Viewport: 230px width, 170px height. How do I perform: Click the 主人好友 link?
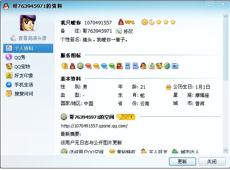158,151
